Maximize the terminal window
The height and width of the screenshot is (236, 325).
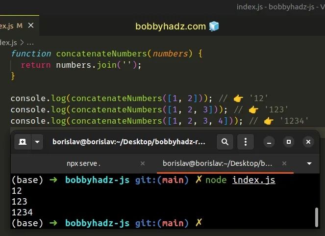coord(289,142)
